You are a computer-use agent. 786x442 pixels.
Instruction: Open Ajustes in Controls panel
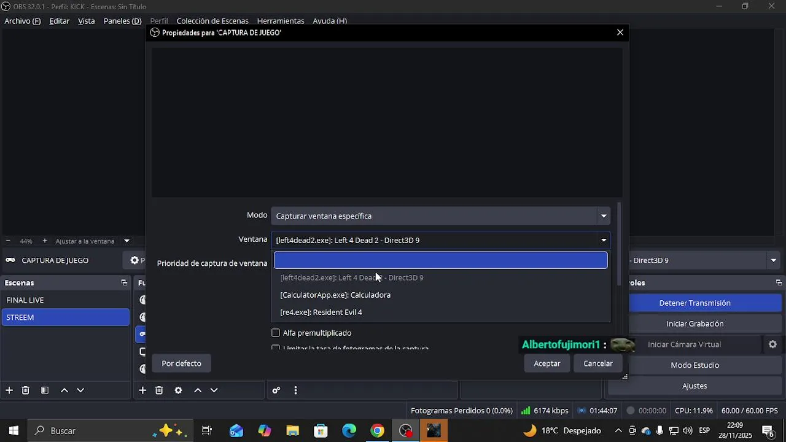point(695,386)
